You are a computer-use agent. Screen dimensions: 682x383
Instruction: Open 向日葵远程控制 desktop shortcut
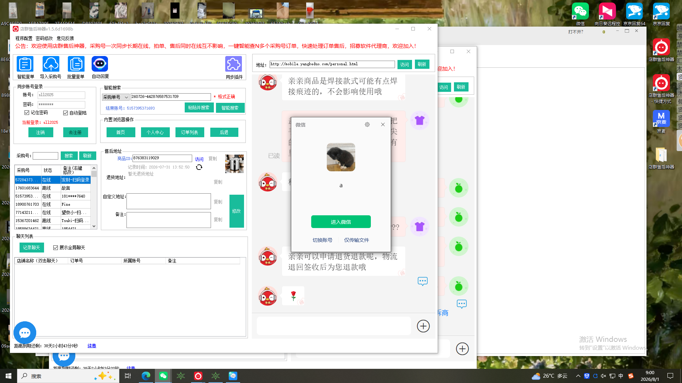pyautogui.click(x=607, y=15)
